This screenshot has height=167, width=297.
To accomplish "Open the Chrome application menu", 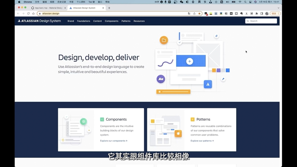I will click(x=28, y=2).
